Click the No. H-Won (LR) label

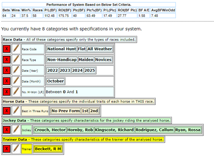(x=33, y=92)
